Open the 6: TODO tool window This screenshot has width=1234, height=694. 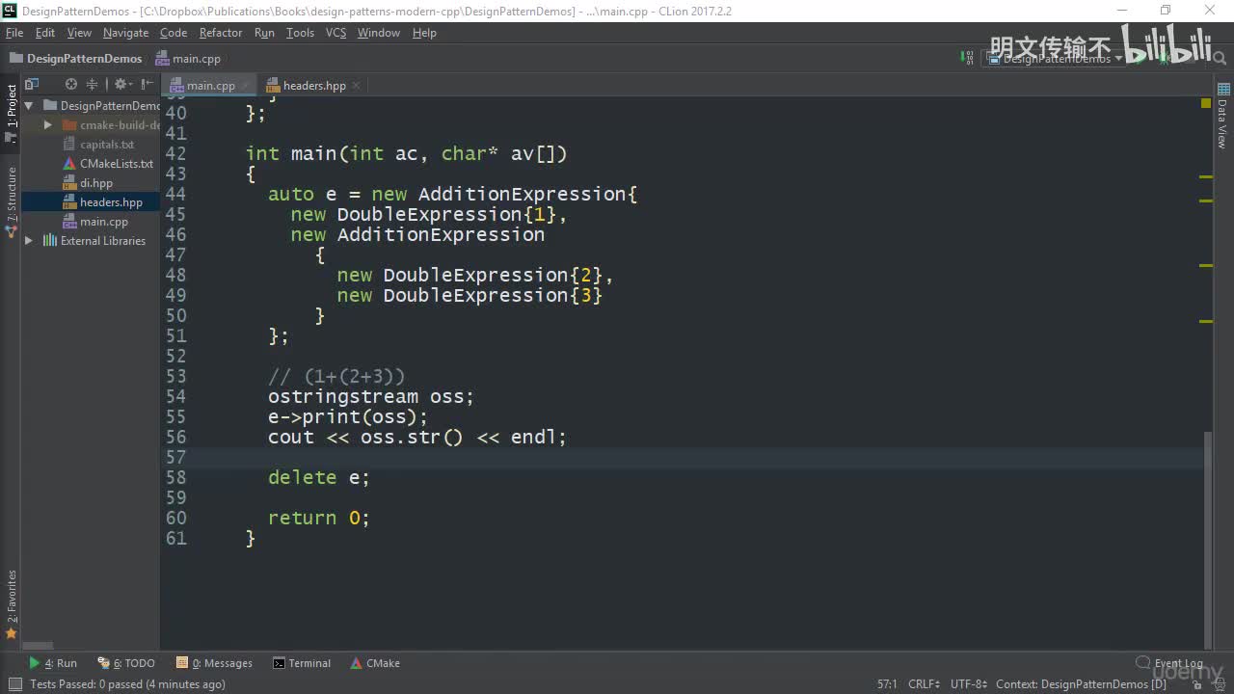[x=127, y=663]
